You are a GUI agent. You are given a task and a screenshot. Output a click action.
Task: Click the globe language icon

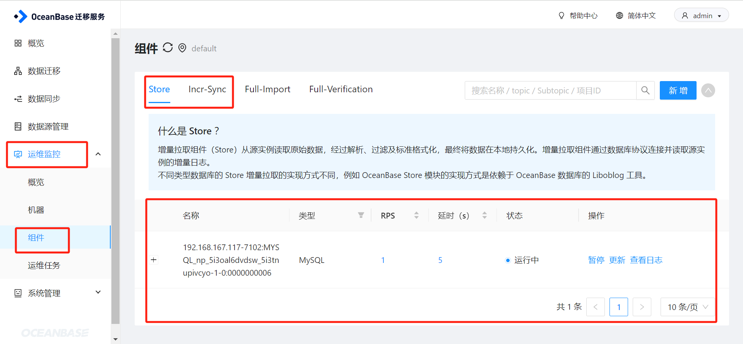(620, 15)
